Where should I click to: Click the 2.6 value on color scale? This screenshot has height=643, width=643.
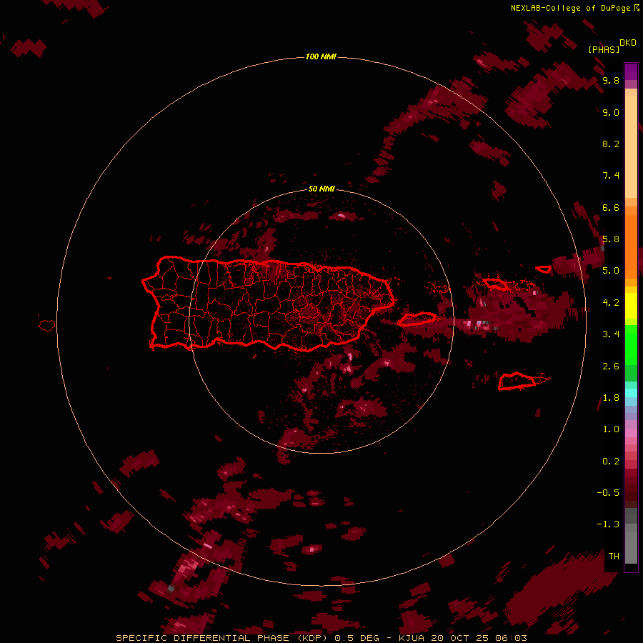611,367
